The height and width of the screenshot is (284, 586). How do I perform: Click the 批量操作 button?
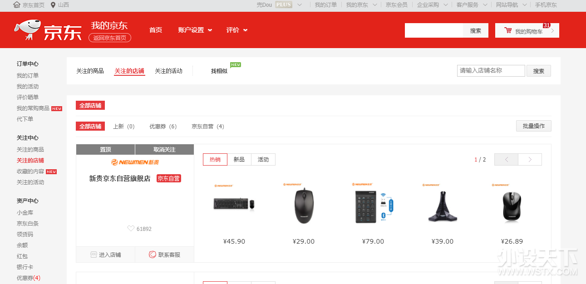point(533,126)
